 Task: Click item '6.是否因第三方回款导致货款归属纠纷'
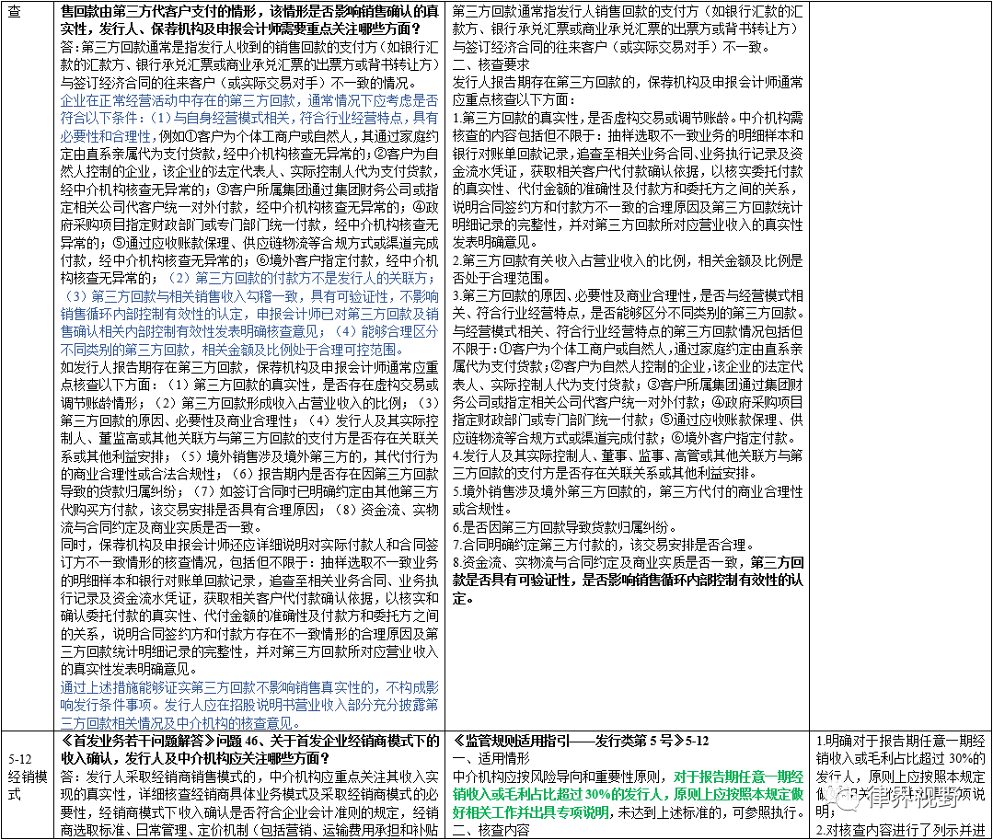click(564, 526)
